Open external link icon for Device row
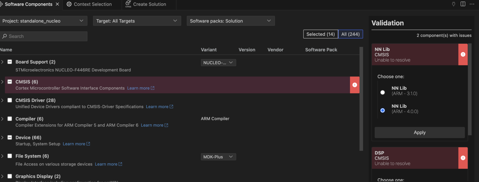The width and height of the screenshot is (479, 182). (88, 144)
